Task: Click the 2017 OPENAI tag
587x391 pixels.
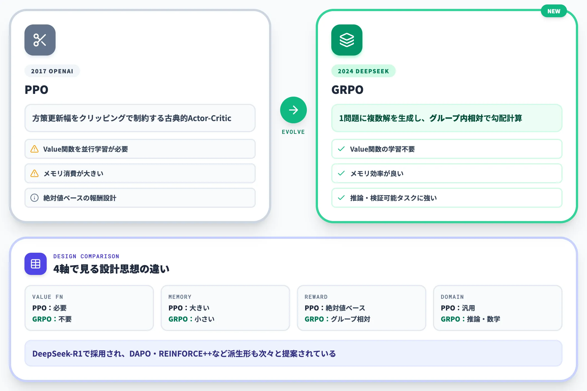Action: pos(52,71)
